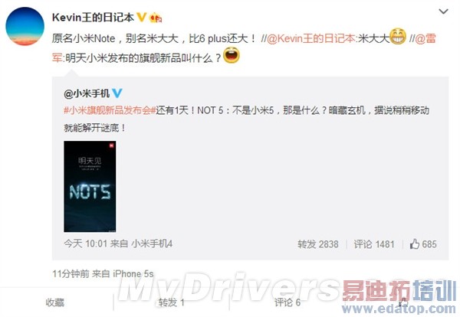Click the membership badge beside the V
This screenshot has height=317, width=460.
[x=156, y=18]
